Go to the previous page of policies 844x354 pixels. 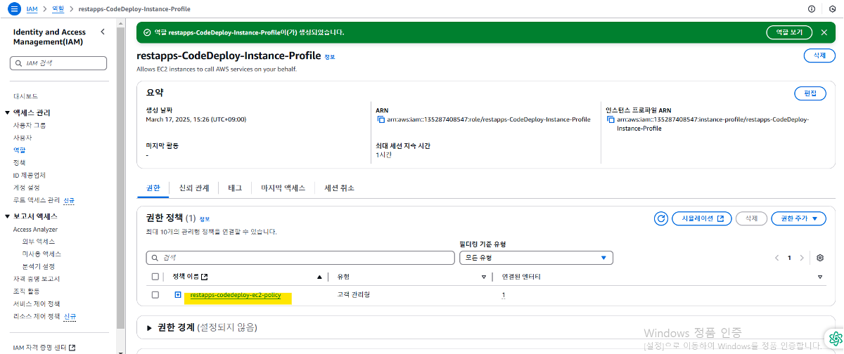[777, 258]
